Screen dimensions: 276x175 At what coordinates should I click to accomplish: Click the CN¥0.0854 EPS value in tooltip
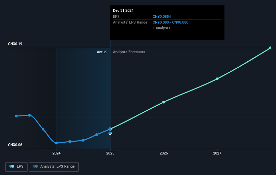(162, 16)
